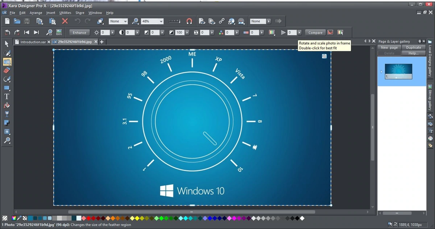Click the Local Designs gallery side tab
This screenshot has height=229, width=435.
click(430, 60)
